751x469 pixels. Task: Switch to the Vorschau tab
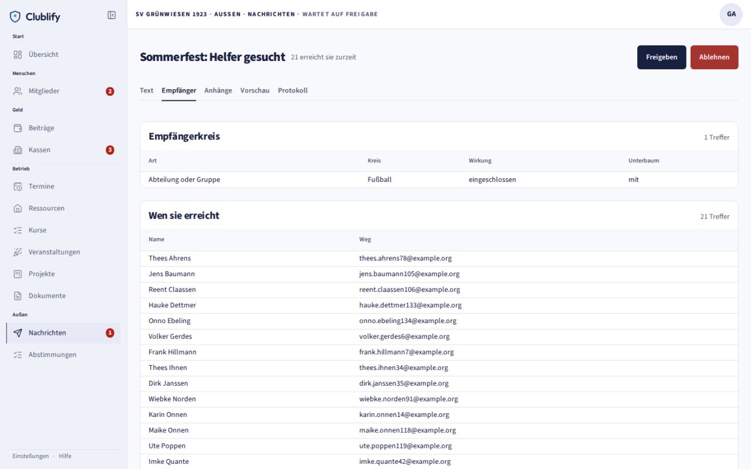click(x=255, y=90)
